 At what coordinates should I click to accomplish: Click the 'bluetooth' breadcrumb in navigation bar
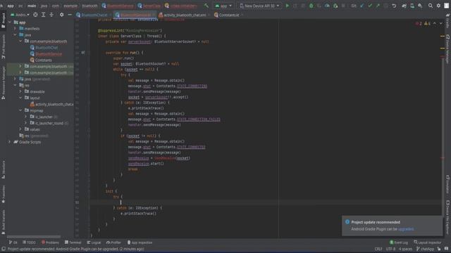coord(89,6)
